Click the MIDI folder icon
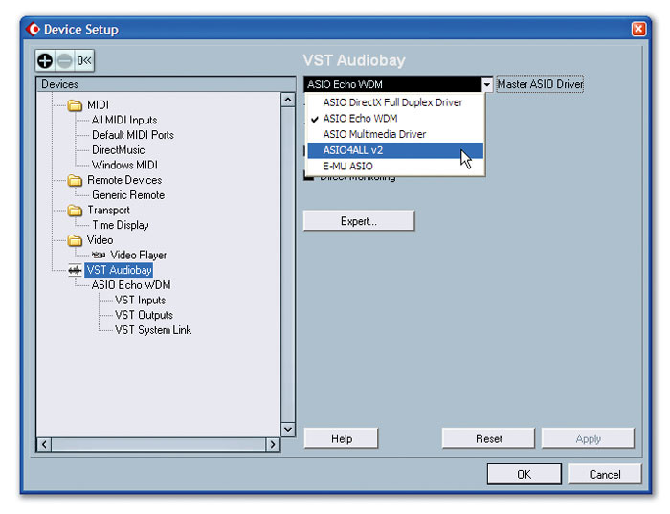Viewport: 670px width, 514px height. click(75, 105)
